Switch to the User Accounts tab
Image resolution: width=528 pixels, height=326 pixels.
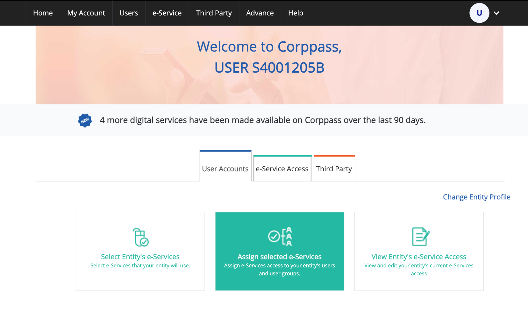[x=225, y=166]
